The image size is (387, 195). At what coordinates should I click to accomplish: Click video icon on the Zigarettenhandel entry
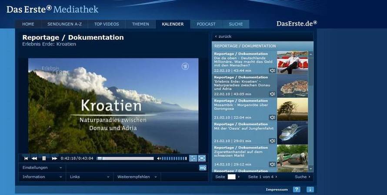coord(272,164)
